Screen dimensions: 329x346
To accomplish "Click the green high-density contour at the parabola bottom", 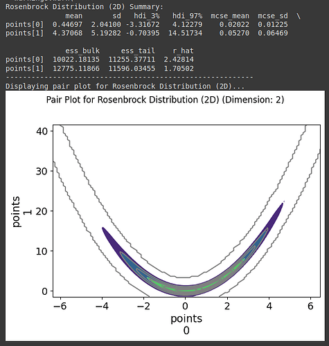I will 186,290.
